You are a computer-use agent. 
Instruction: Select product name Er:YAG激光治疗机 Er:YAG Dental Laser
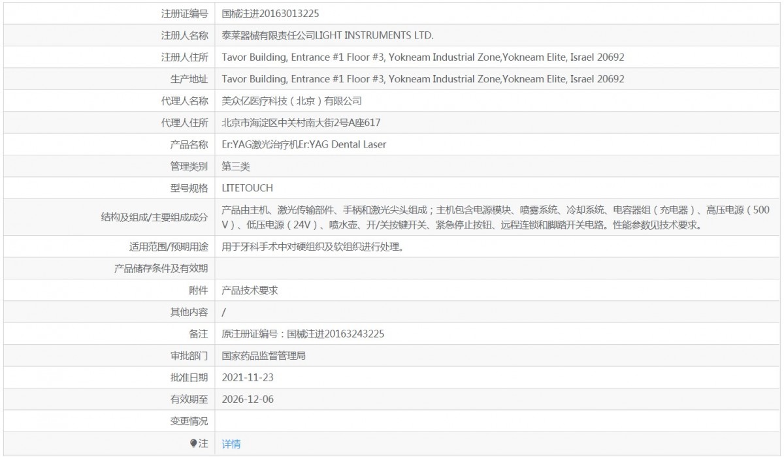tap(304, 144)
